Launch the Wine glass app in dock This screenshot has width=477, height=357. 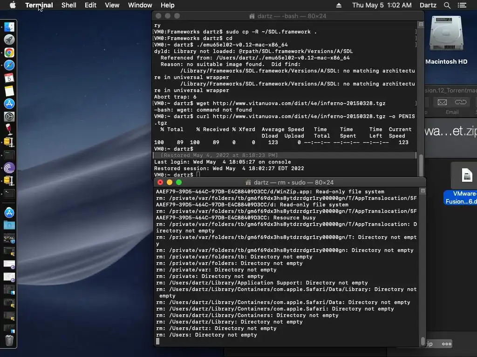coord(9,129)
